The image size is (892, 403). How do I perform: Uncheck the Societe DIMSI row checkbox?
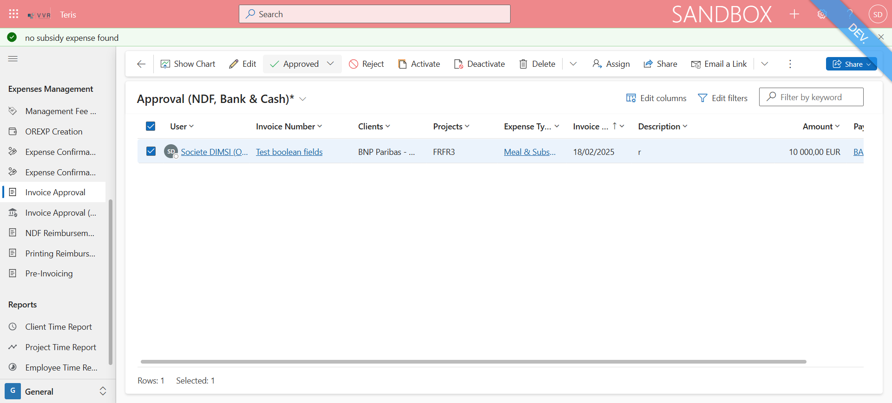pyautogui.click(x=151, y=151)
